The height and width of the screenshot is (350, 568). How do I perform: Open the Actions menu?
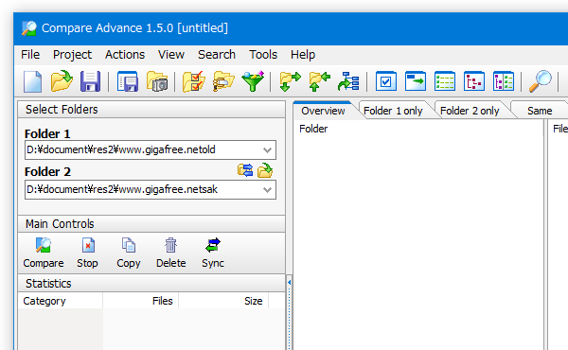point(125,55)
